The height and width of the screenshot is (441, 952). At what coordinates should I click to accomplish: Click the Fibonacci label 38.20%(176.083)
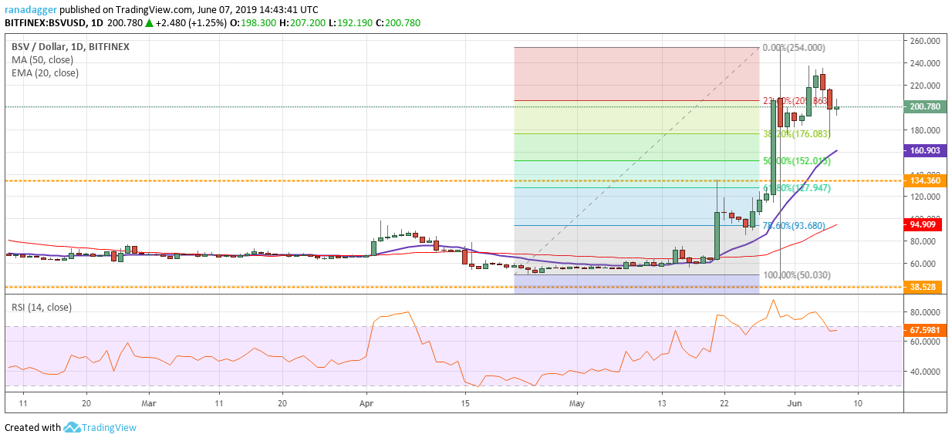coord(796,134)
